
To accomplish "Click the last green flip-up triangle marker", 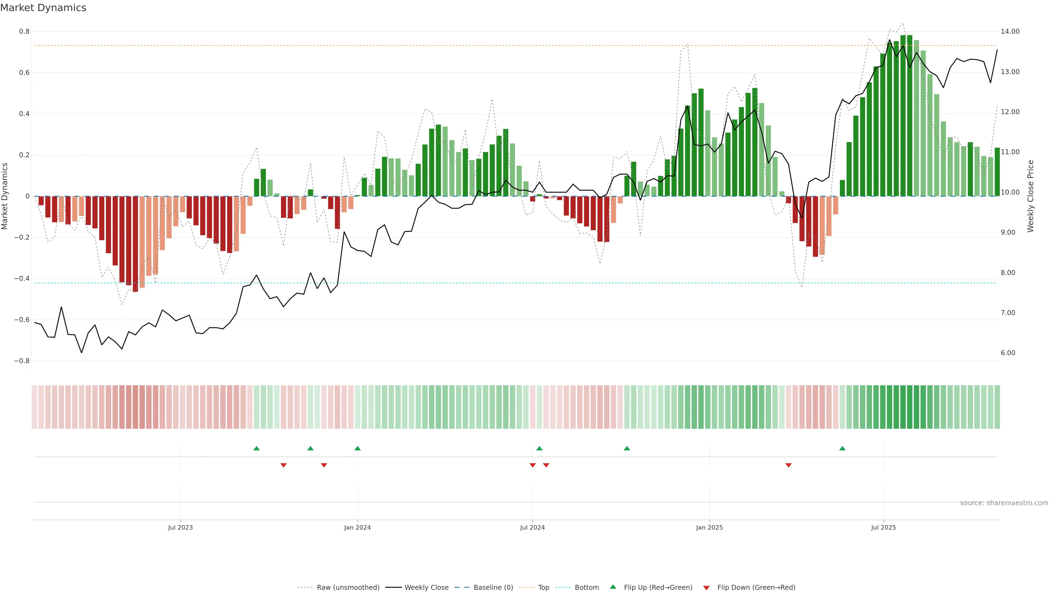I will pyautogui.click(x=842, y=448).
